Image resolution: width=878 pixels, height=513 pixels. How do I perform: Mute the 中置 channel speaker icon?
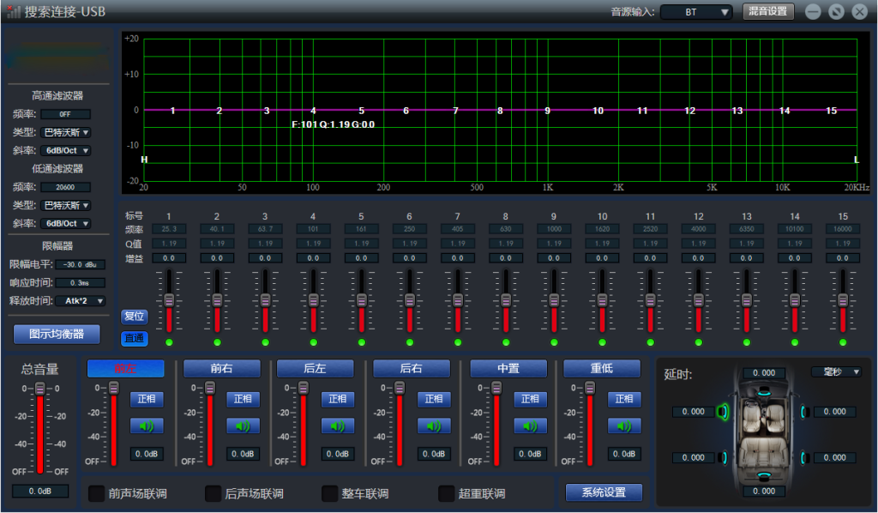tap(530, 425)
